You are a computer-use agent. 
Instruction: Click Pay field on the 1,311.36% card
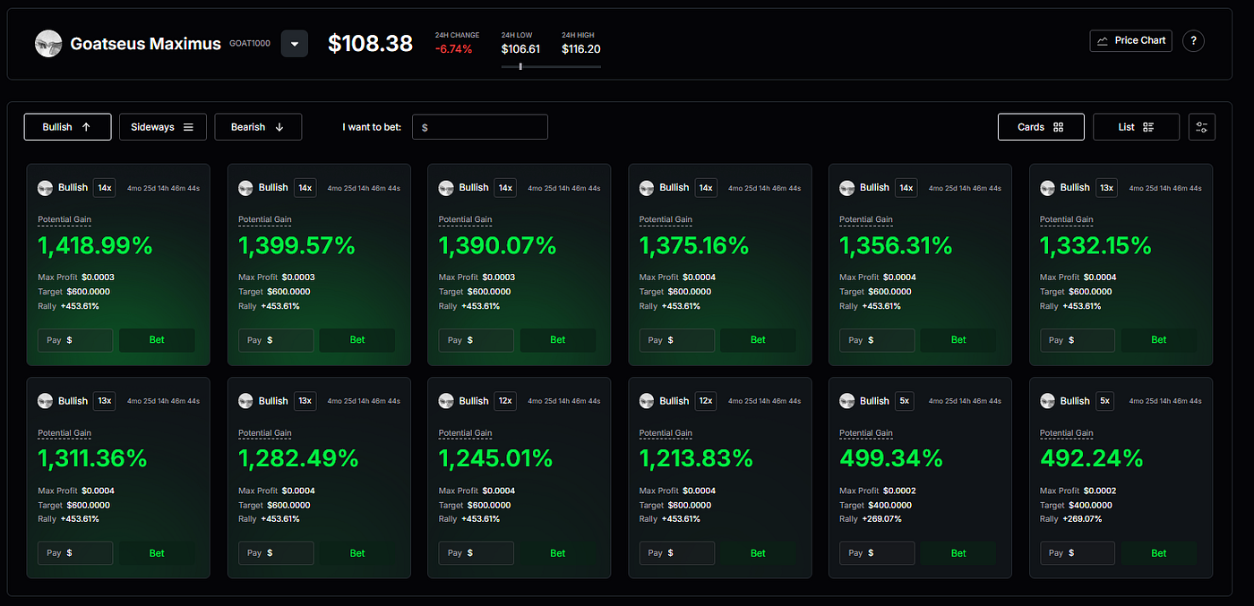(x=75, y=553)
